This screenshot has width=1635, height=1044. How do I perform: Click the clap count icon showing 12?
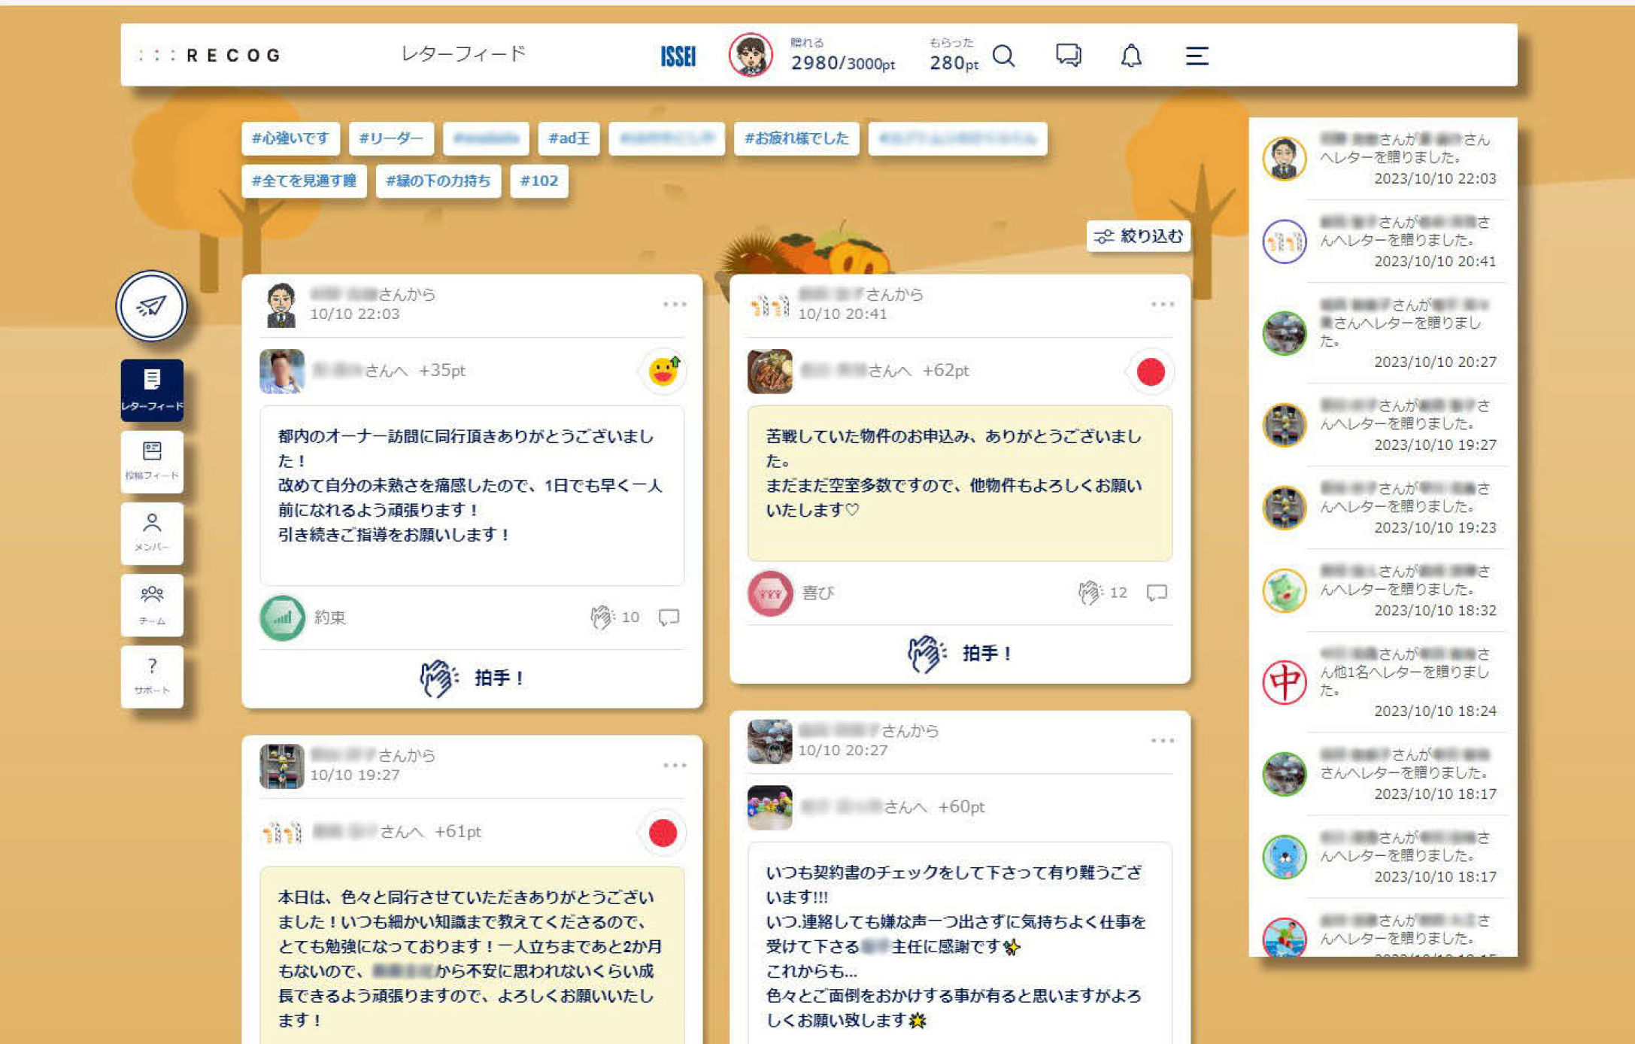pyautogui.click(x=1089, y=593)
